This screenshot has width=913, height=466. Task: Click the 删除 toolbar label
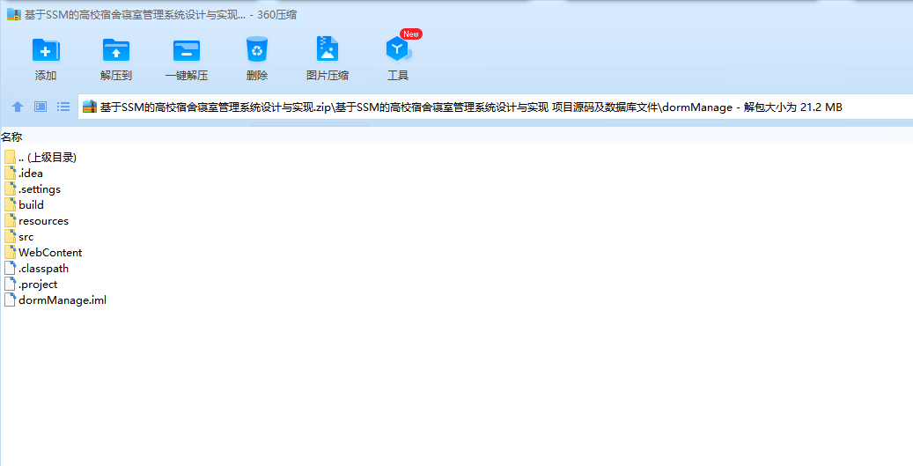[257, 75]
